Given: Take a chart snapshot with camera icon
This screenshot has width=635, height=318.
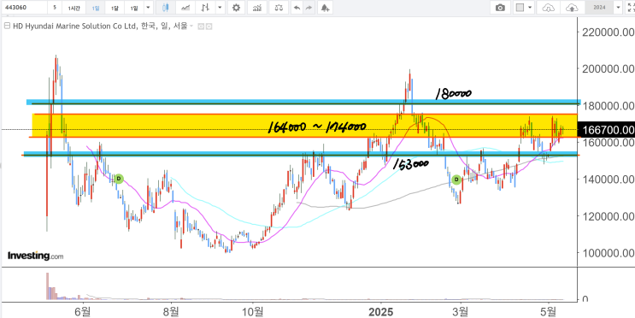Looking at the screenshot, I should point(501,8).
